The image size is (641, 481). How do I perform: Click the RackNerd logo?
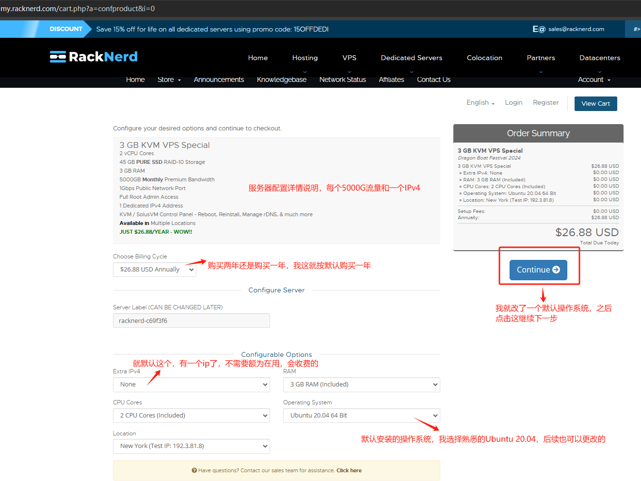94,57
